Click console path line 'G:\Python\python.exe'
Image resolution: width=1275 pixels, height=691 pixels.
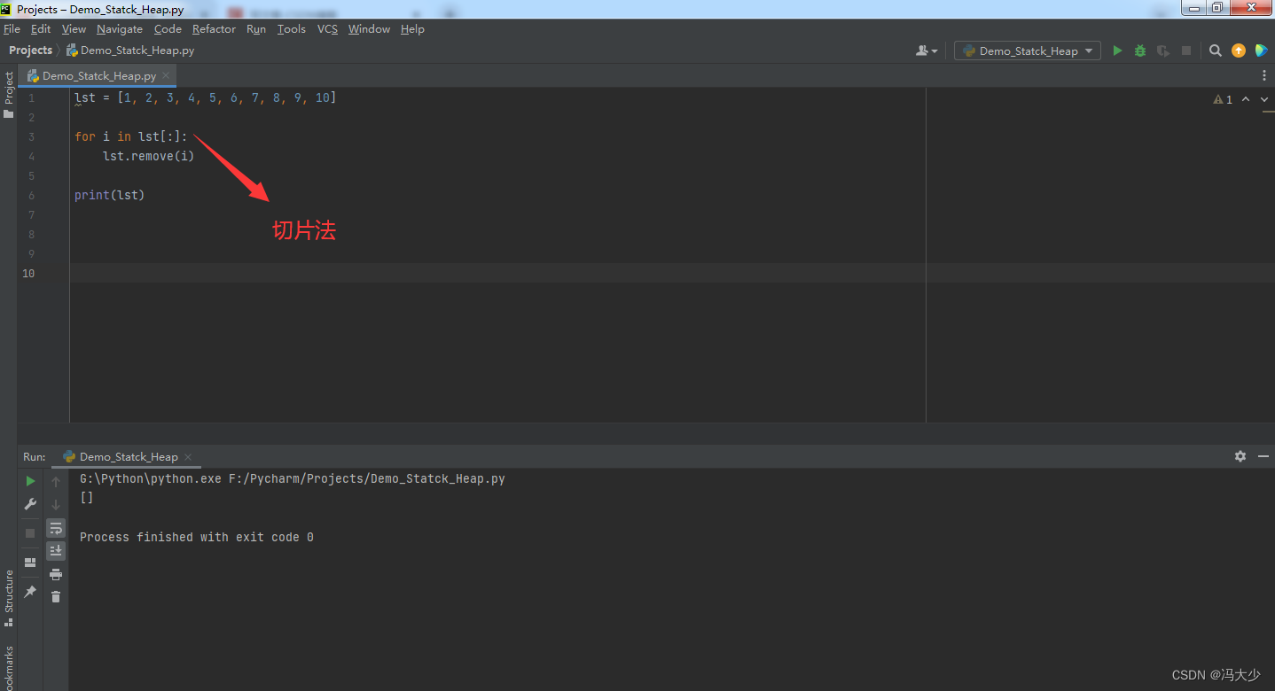[293, 478]
